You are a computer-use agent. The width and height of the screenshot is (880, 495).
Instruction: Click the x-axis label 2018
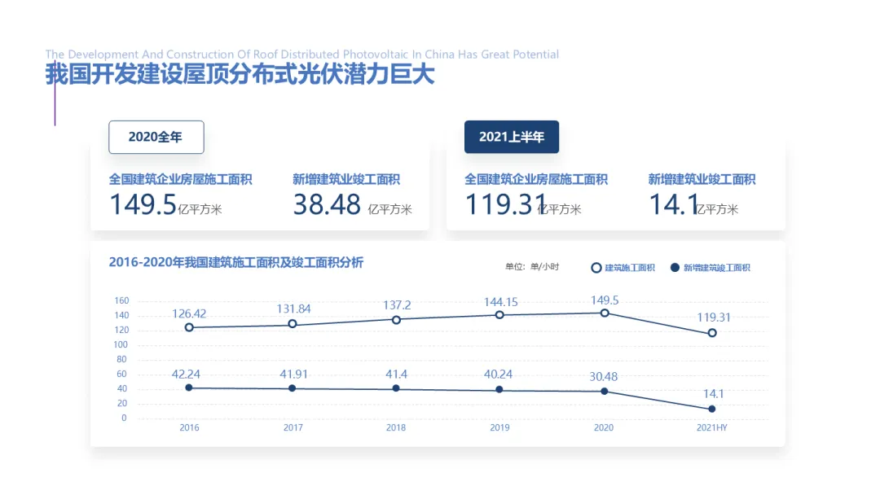pyautogui.click(x=396, y=427)
